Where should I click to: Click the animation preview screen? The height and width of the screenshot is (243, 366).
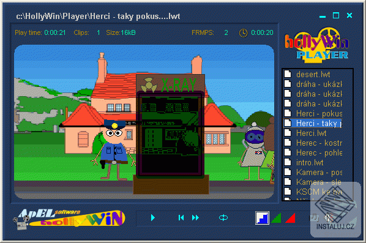pos(144,121)
